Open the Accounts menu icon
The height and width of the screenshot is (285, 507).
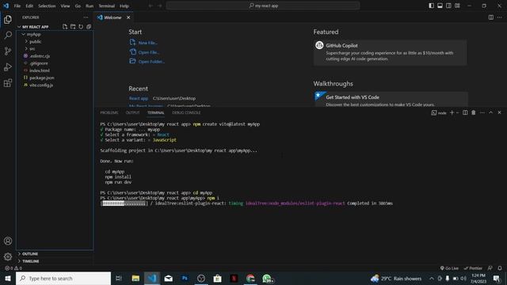coord(8,241)
